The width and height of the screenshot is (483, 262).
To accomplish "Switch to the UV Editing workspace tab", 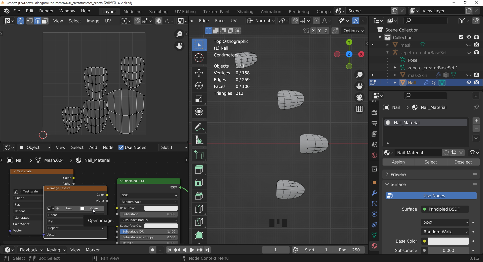I will coord(185,12).
